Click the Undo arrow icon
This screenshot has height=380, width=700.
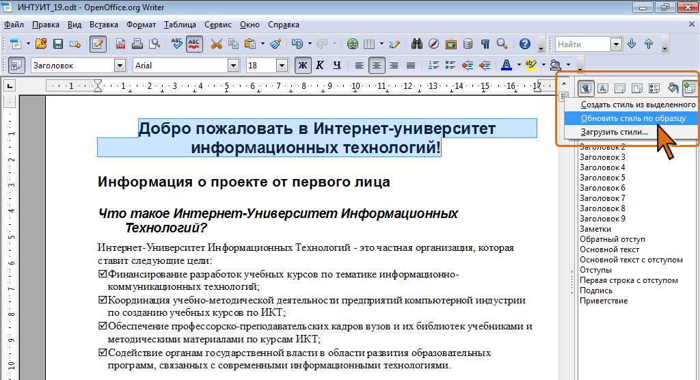297,44
